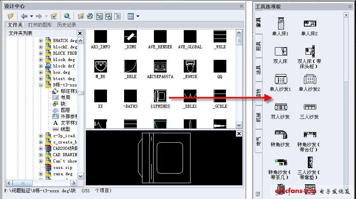
Task: Collapse the B栋-t3-xxxx tree node
Action: click(41, 85)
